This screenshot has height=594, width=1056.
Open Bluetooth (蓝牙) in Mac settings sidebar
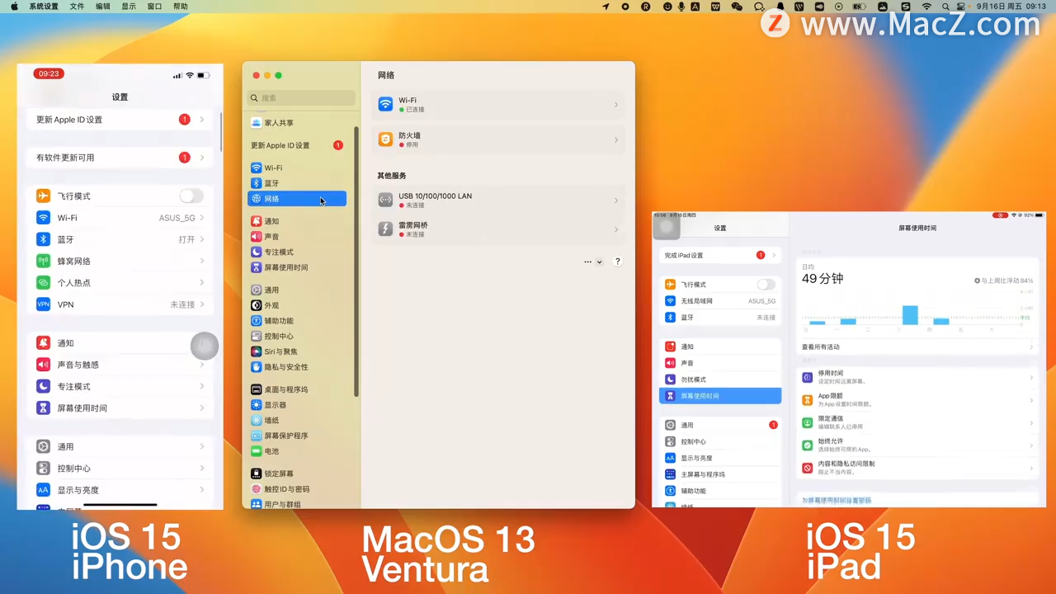tap(297, 183)
